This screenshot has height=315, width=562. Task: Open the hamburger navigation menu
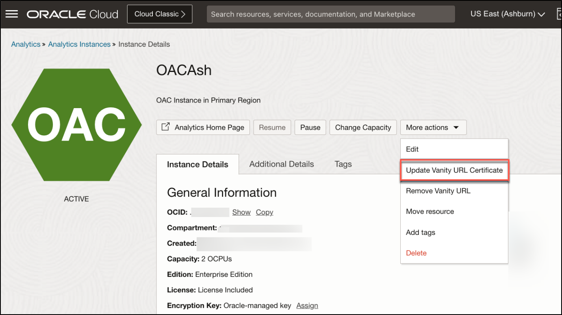[x=11, y=14]
